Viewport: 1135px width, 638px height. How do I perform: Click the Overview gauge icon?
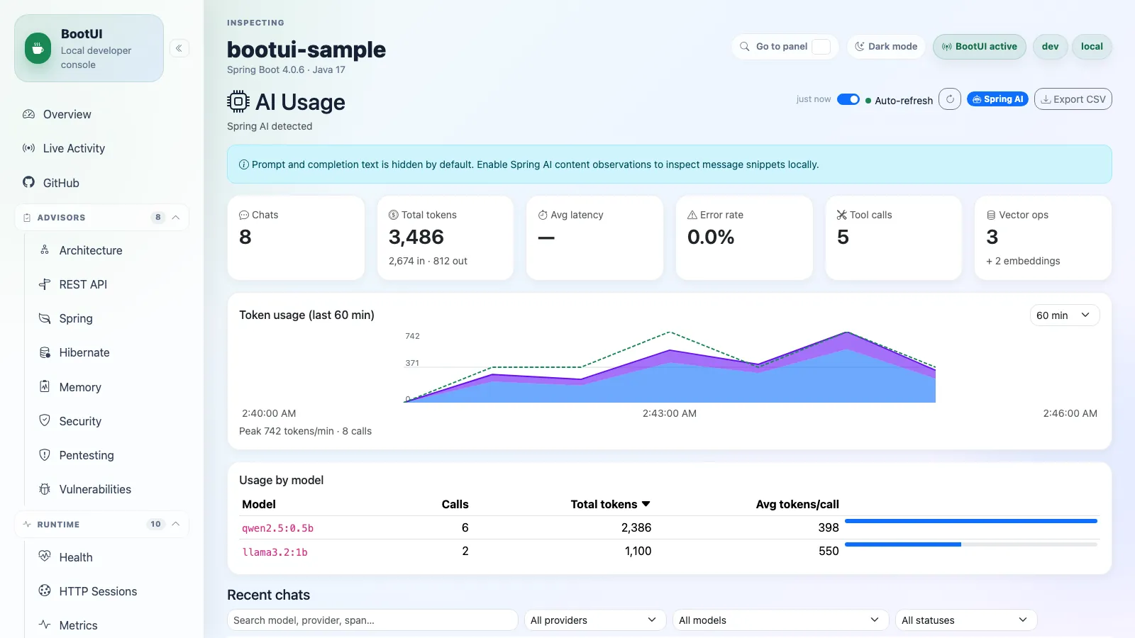point(28,114)
